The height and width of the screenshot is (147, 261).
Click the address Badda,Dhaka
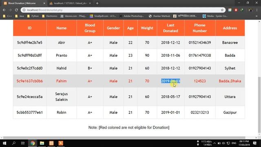[x=230, y=81]
